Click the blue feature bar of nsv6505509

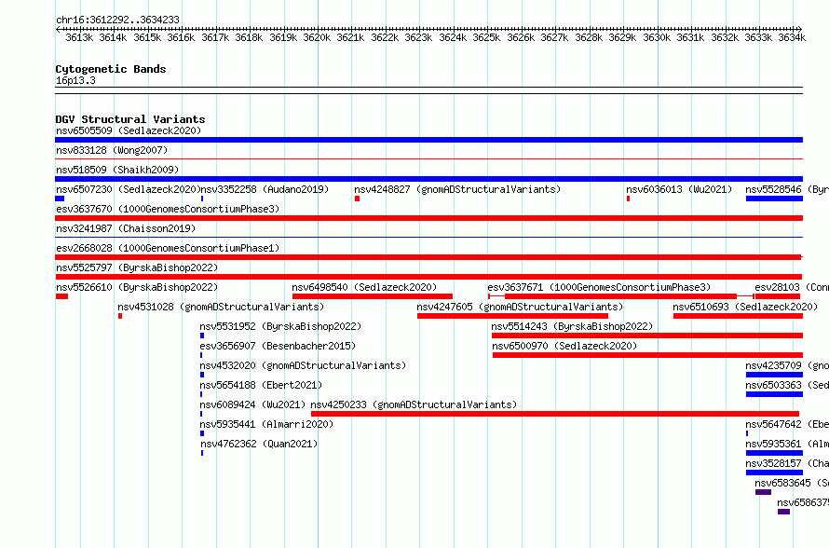(428, 140)
